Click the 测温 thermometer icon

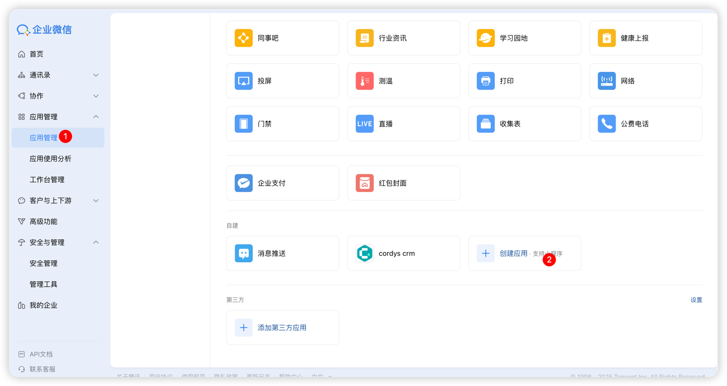coord(364,81)
